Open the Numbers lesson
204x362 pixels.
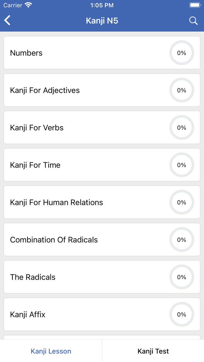click(26, 53)
